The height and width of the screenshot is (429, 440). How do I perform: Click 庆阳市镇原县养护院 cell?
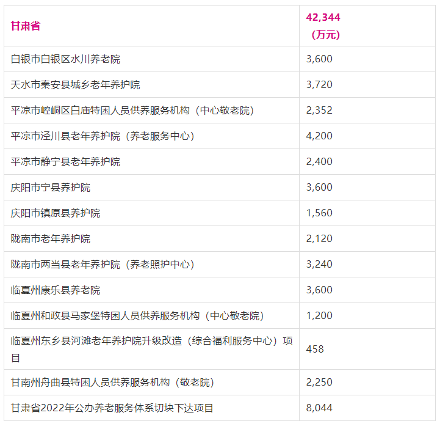[x=56, y=213]
